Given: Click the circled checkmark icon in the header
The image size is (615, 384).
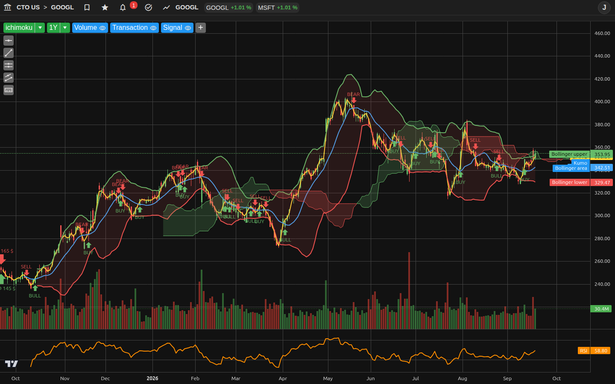Looking at the screenshot, I should [x=149, y=7].
